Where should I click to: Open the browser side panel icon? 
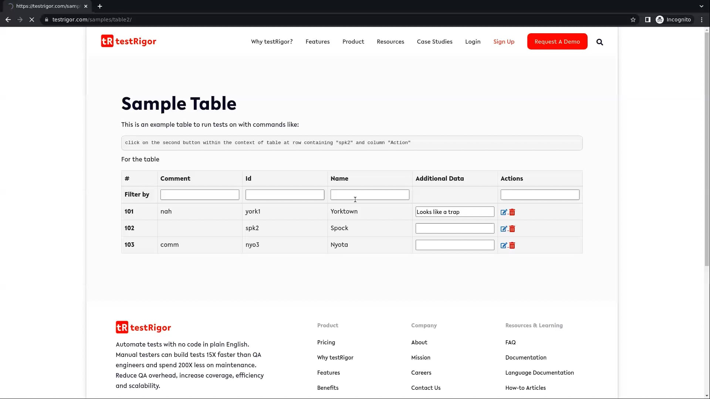648,20
